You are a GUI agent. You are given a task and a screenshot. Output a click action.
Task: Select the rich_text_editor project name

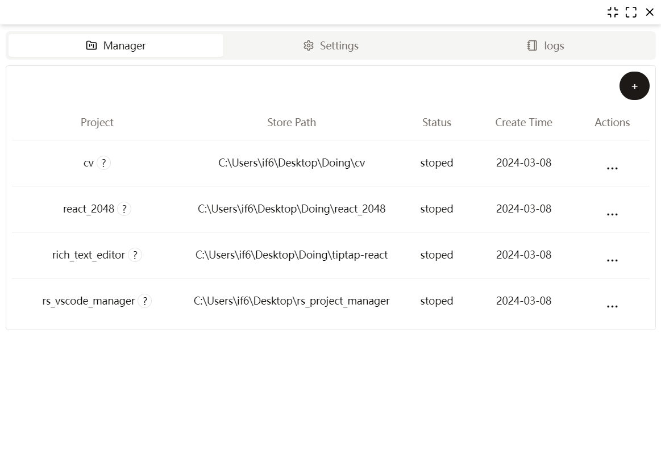point(89,255)
